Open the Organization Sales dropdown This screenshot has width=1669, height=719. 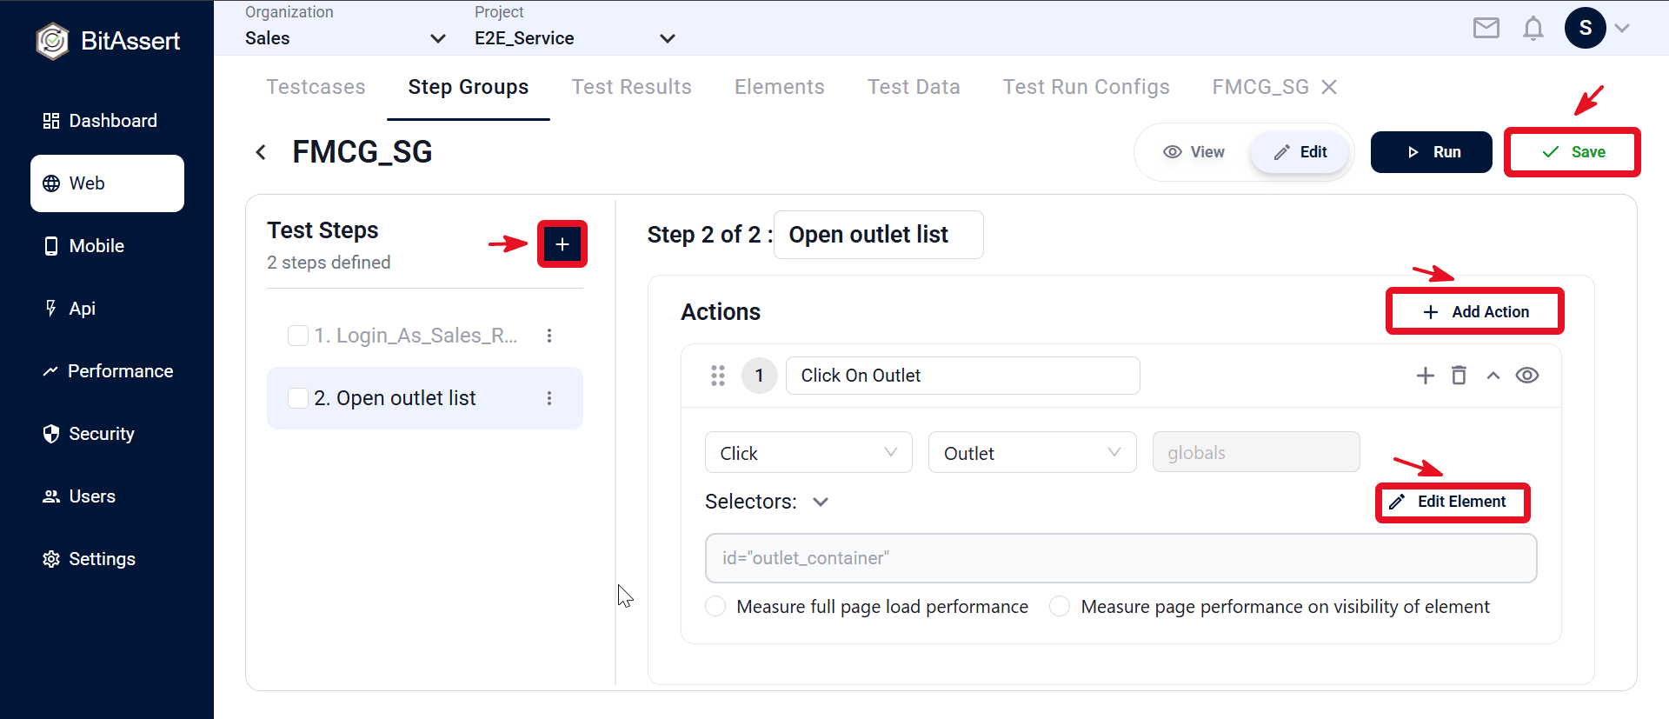click(x=345, y=38)
